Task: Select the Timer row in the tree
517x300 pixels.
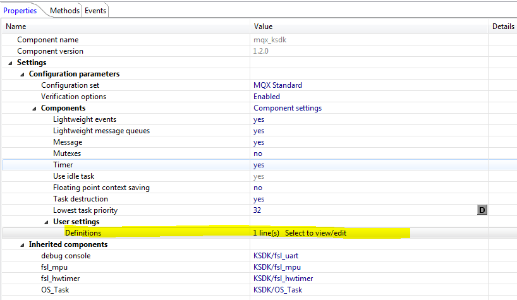Action: (63, 165)
